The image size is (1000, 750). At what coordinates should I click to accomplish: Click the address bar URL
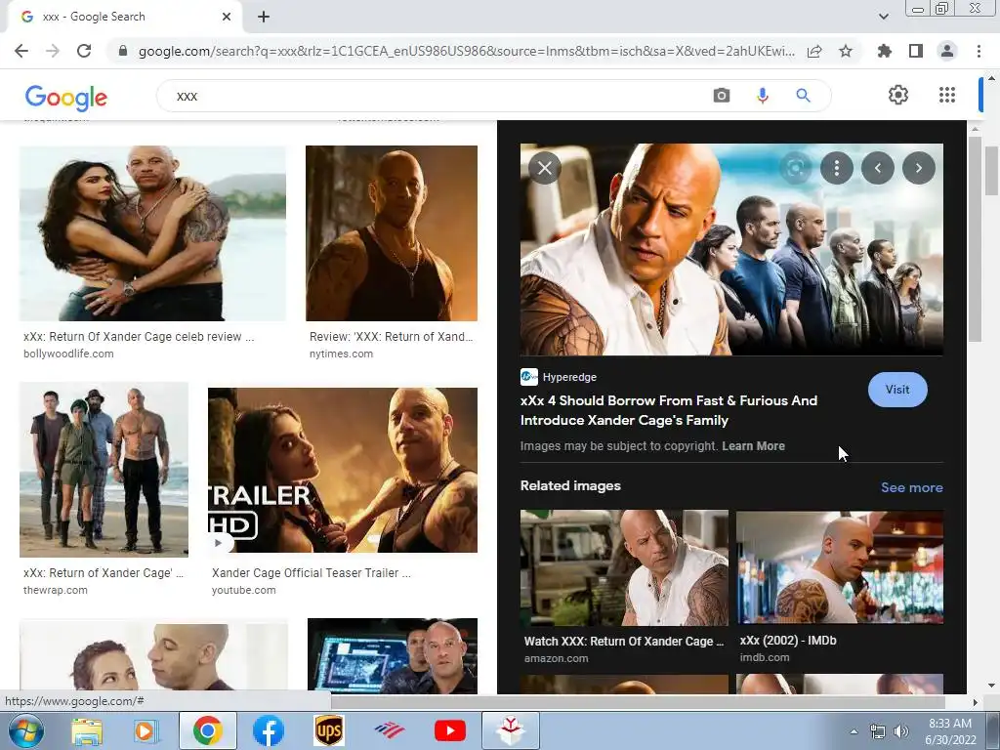pos(466,51)
